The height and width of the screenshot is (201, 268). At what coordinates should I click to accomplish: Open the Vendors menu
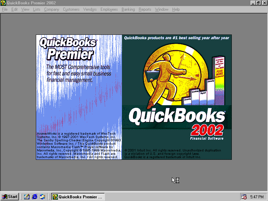coord(90,9)
